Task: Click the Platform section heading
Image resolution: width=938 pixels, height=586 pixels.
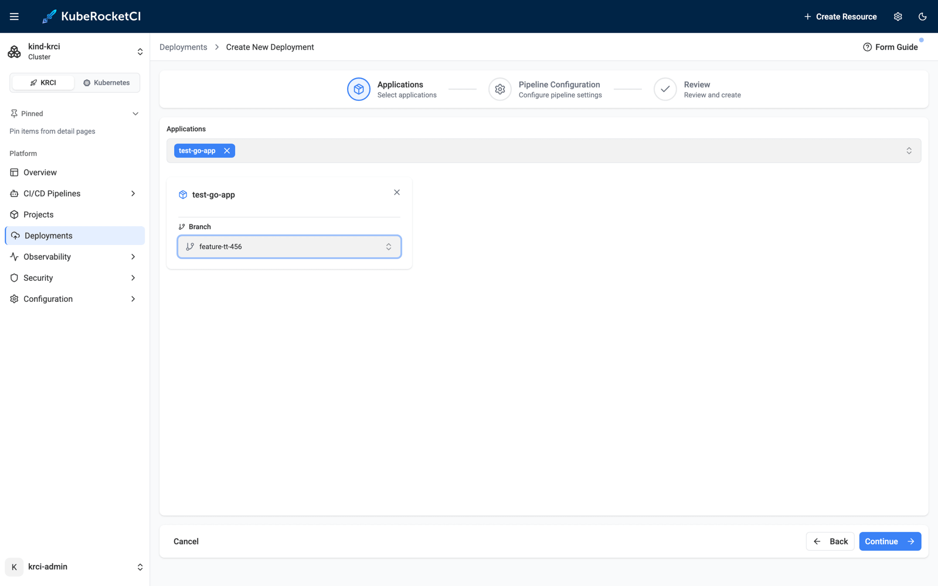Action: [x=23, y=154]
